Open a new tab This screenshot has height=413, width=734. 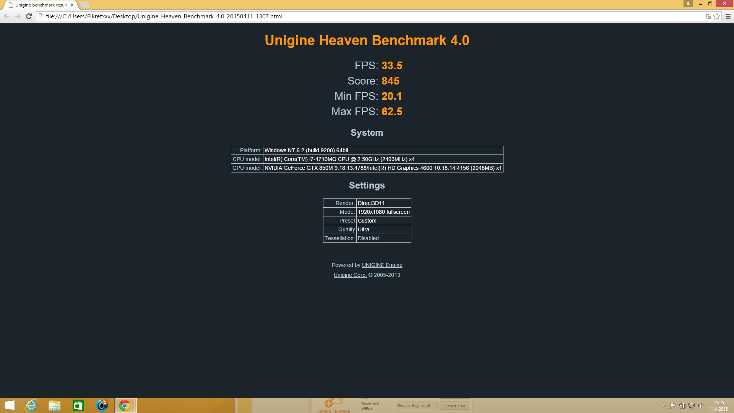85,5
